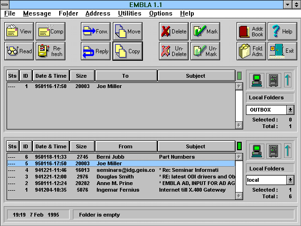Toggle lower pane green indicator
Viewport: 301px width, 226px height.
click(x=239, y=146)
